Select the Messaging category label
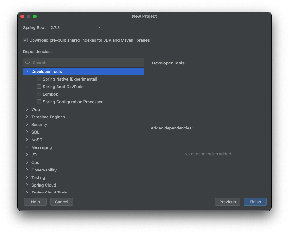Screen dimensions: 289x234 (42, 147)
